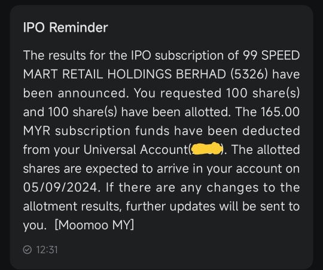Image resolution: width=323 pixels, height=270 pixels.
Task: Tap the 'been announced.' phrase
Action: point(76,93)
